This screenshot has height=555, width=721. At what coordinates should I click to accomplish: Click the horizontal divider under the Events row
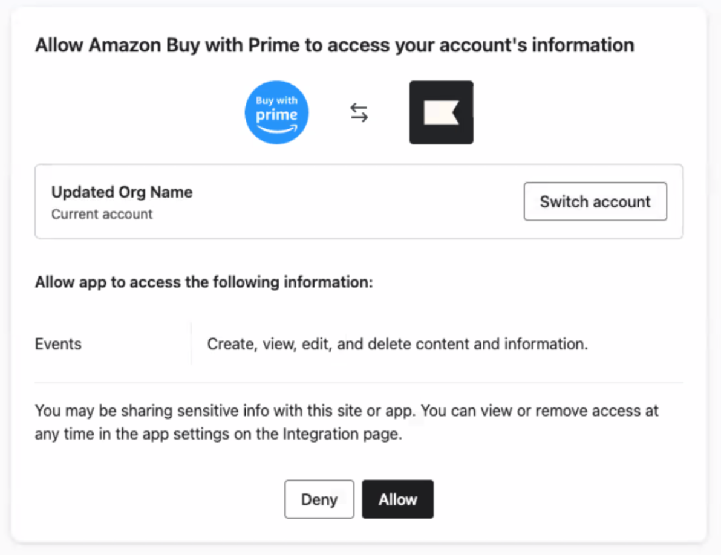(x=359, y=382)
